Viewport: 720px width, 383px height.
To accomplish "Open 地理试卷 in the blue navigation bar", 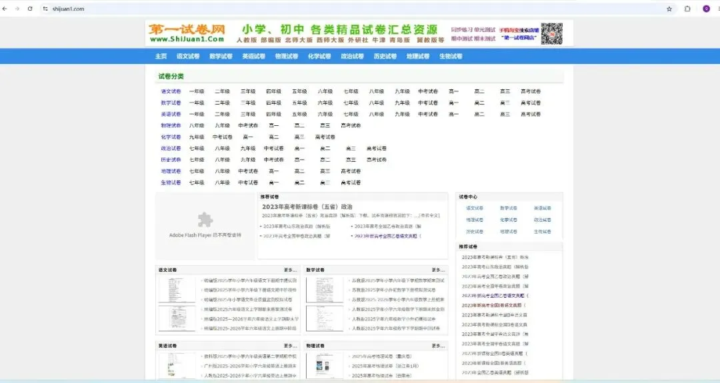I will coord(418,56).
